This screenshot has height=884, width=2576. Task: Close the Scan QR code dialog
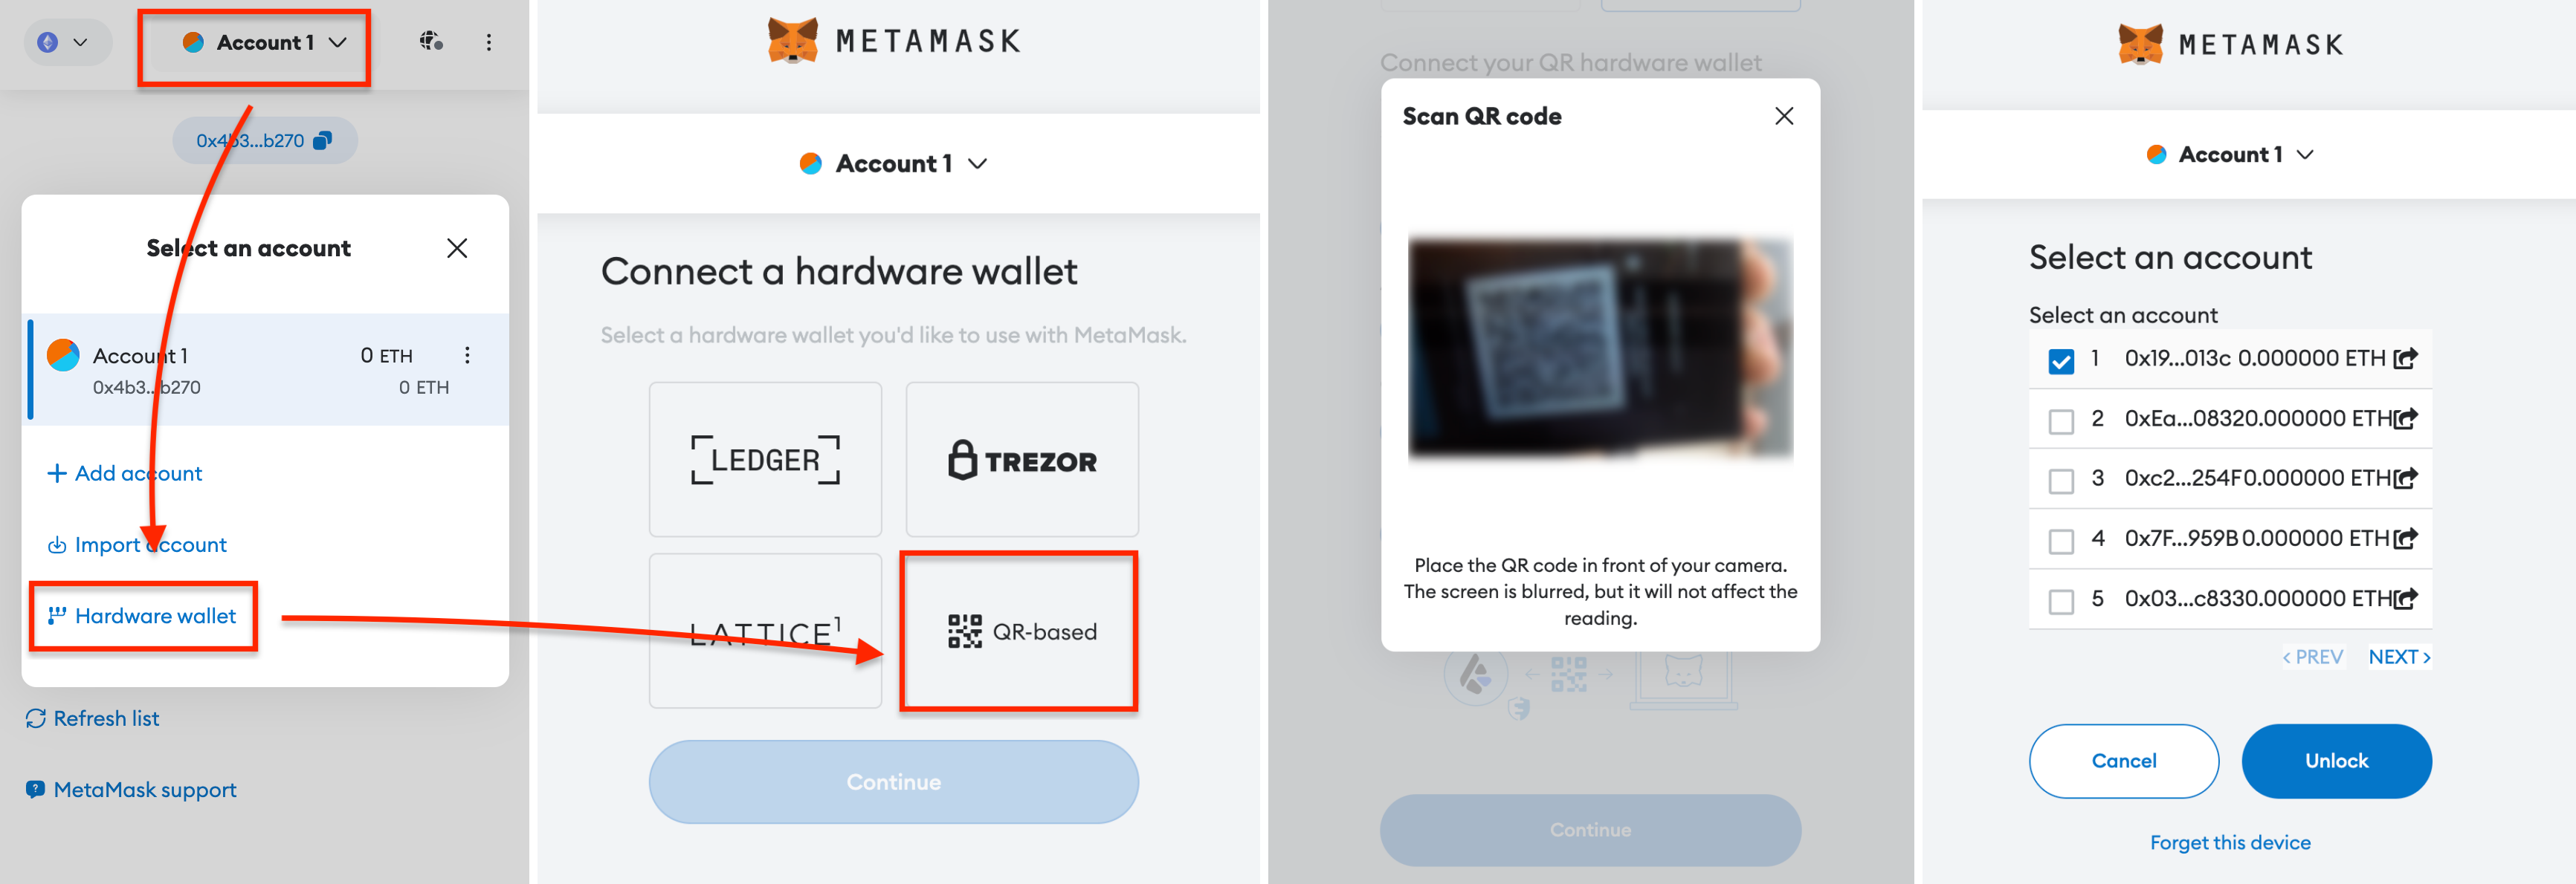tap(1783, 117)
